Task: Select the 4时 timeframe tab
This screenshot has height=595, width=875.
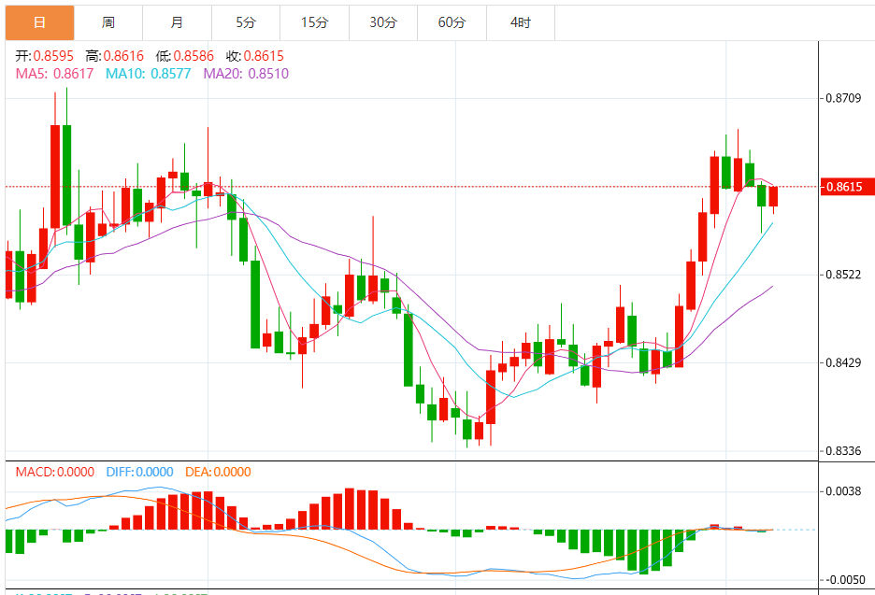Action: tap(521, 22)
